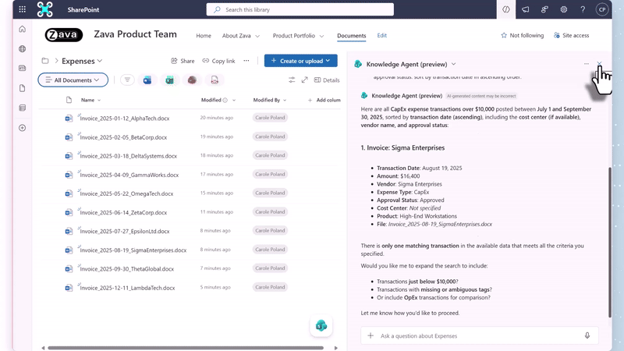Expand content to full screen icon
This screenshot has height=351, width=624.
(304, 80)
